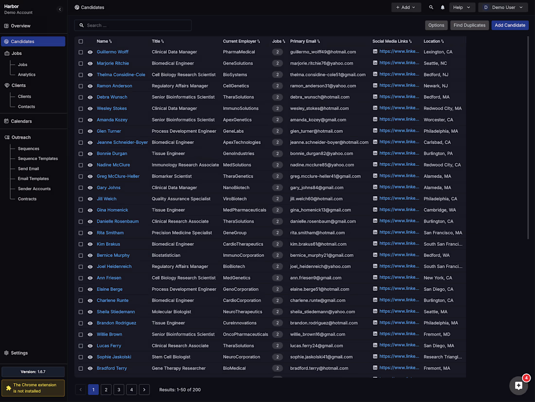Open the notifications bell
Viewport: 535px width, 402px height.
pos(443,7)
